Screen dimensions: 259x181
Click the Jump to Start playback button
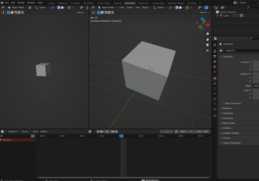pyautogui.click(x=98, y=131)
